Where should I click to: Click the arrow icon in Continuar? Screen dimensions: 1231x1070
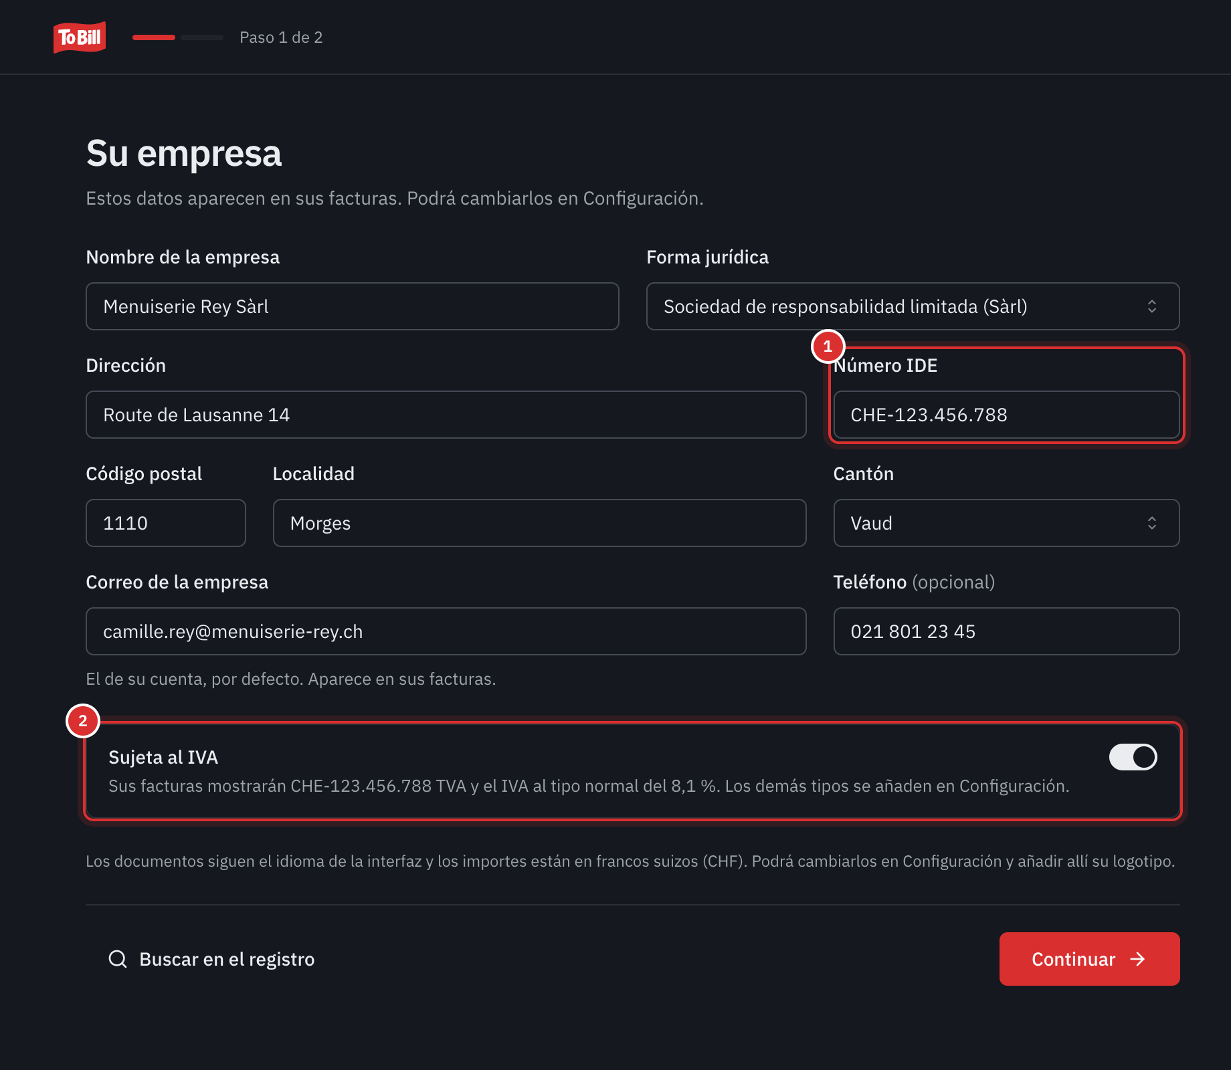[x=1137, y=959]
